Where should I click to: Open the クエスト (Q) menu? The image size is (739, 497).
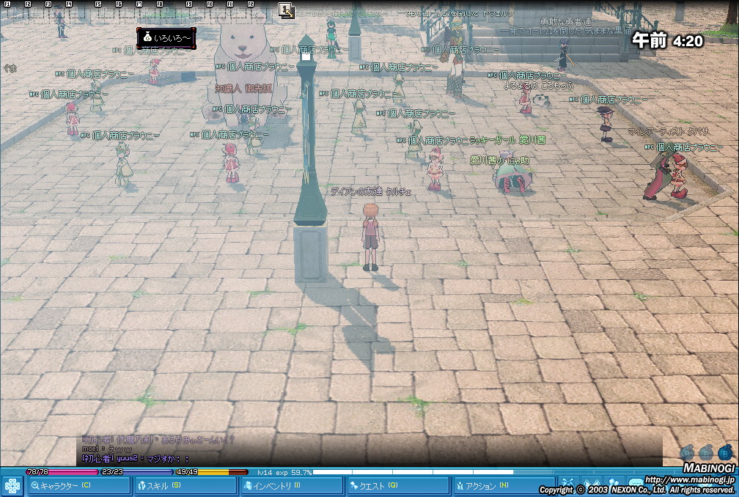(398, 486)
